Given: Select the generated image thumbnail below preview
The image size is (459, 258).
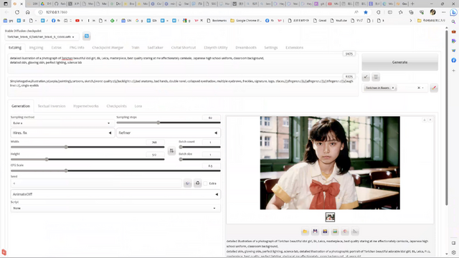Looking at the screenshot, I should click(x=330, y=217).
